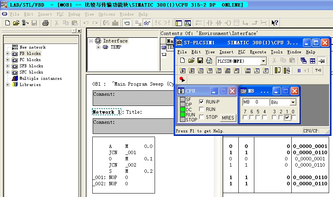Screen dimensions: 333x197
Task: Insert Output Variable view in PLCSIM
Action: (x=191, y=70)
